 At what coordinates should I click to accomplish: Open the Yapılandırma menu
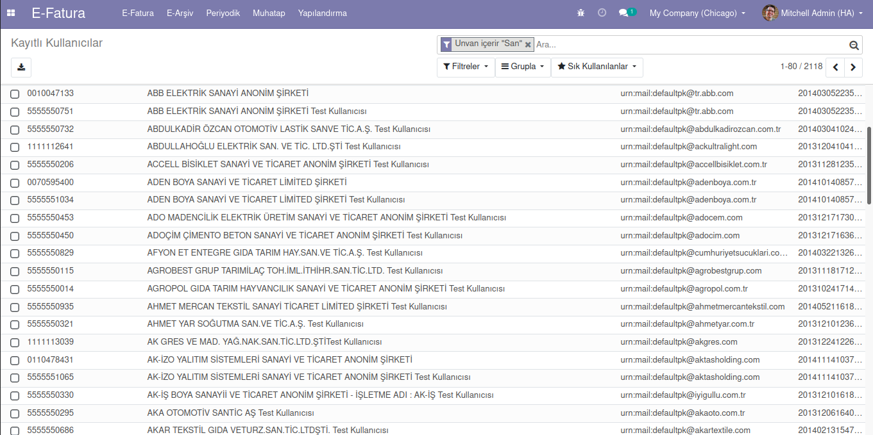click(x=323, y=13)
